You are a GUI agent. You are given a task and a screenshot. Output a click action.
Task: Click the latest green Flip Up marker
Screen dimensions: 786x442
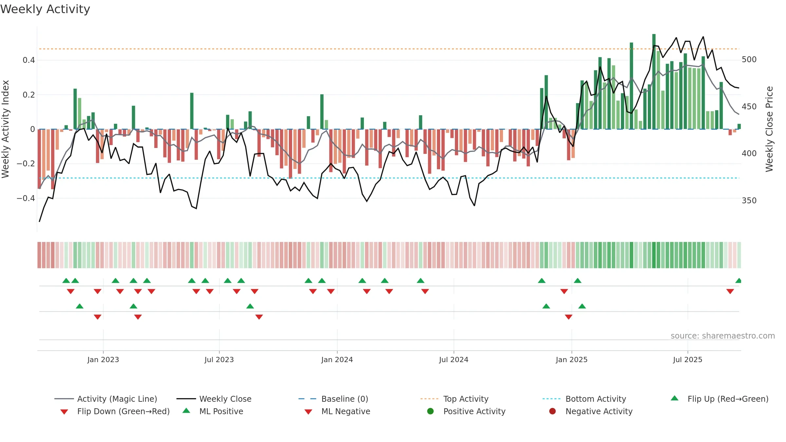pos(739,281)
